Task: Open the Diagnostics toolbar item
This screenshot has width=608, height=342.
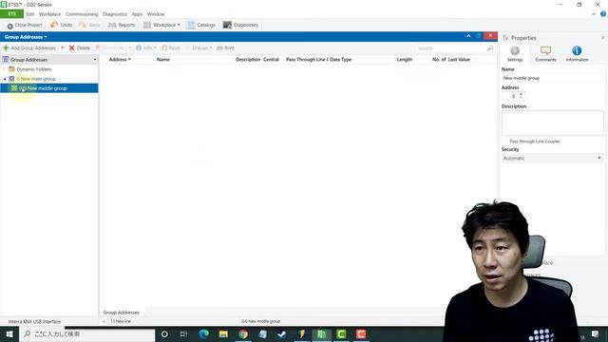Action: [x=240, y=25]
